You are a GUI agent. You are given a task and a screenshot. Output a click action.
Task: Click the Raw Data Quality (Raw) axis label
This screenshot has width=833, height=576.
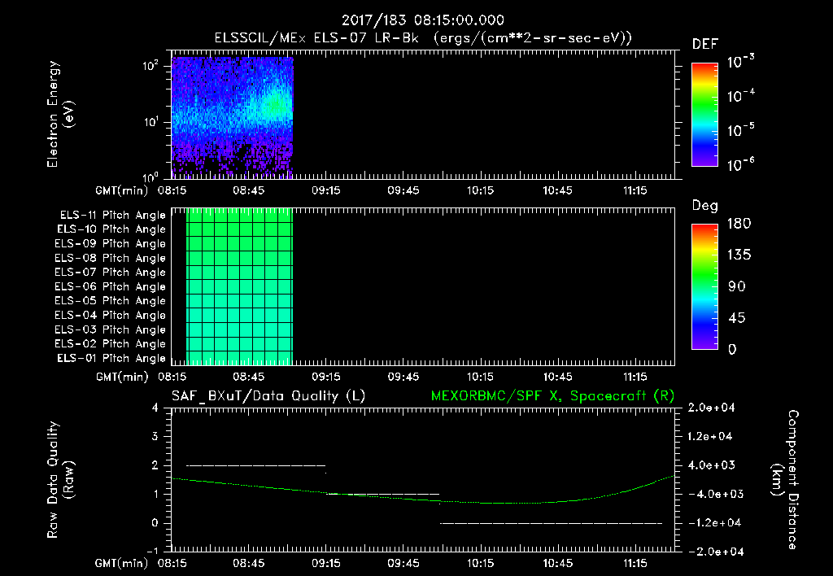pyautogui.click(x=60, y=480)
